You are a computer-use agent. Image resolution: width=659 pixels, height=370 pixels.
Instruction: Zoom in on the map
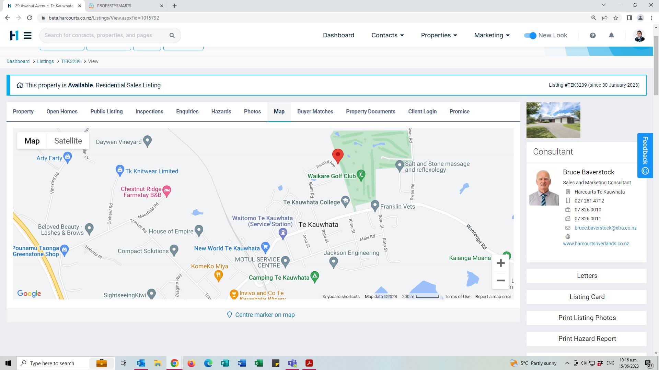(x=500, y=263)
